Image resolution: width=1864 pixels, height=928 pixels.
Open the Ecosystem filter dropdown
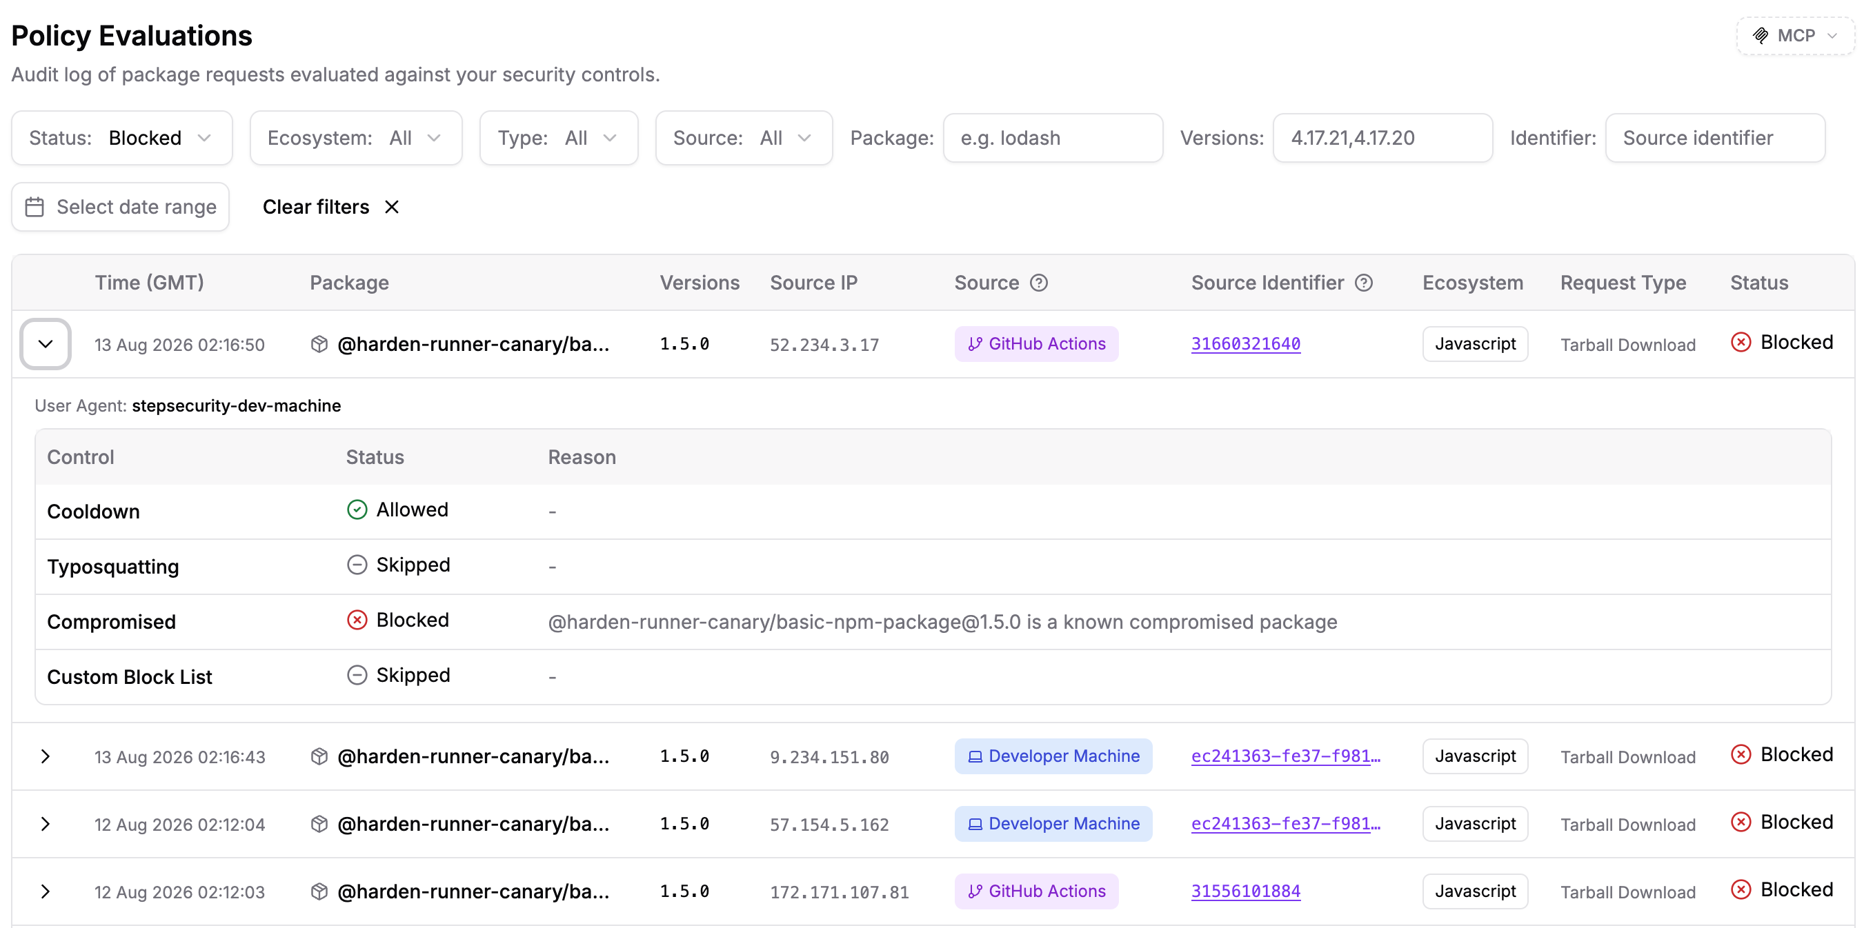[355, 137]
